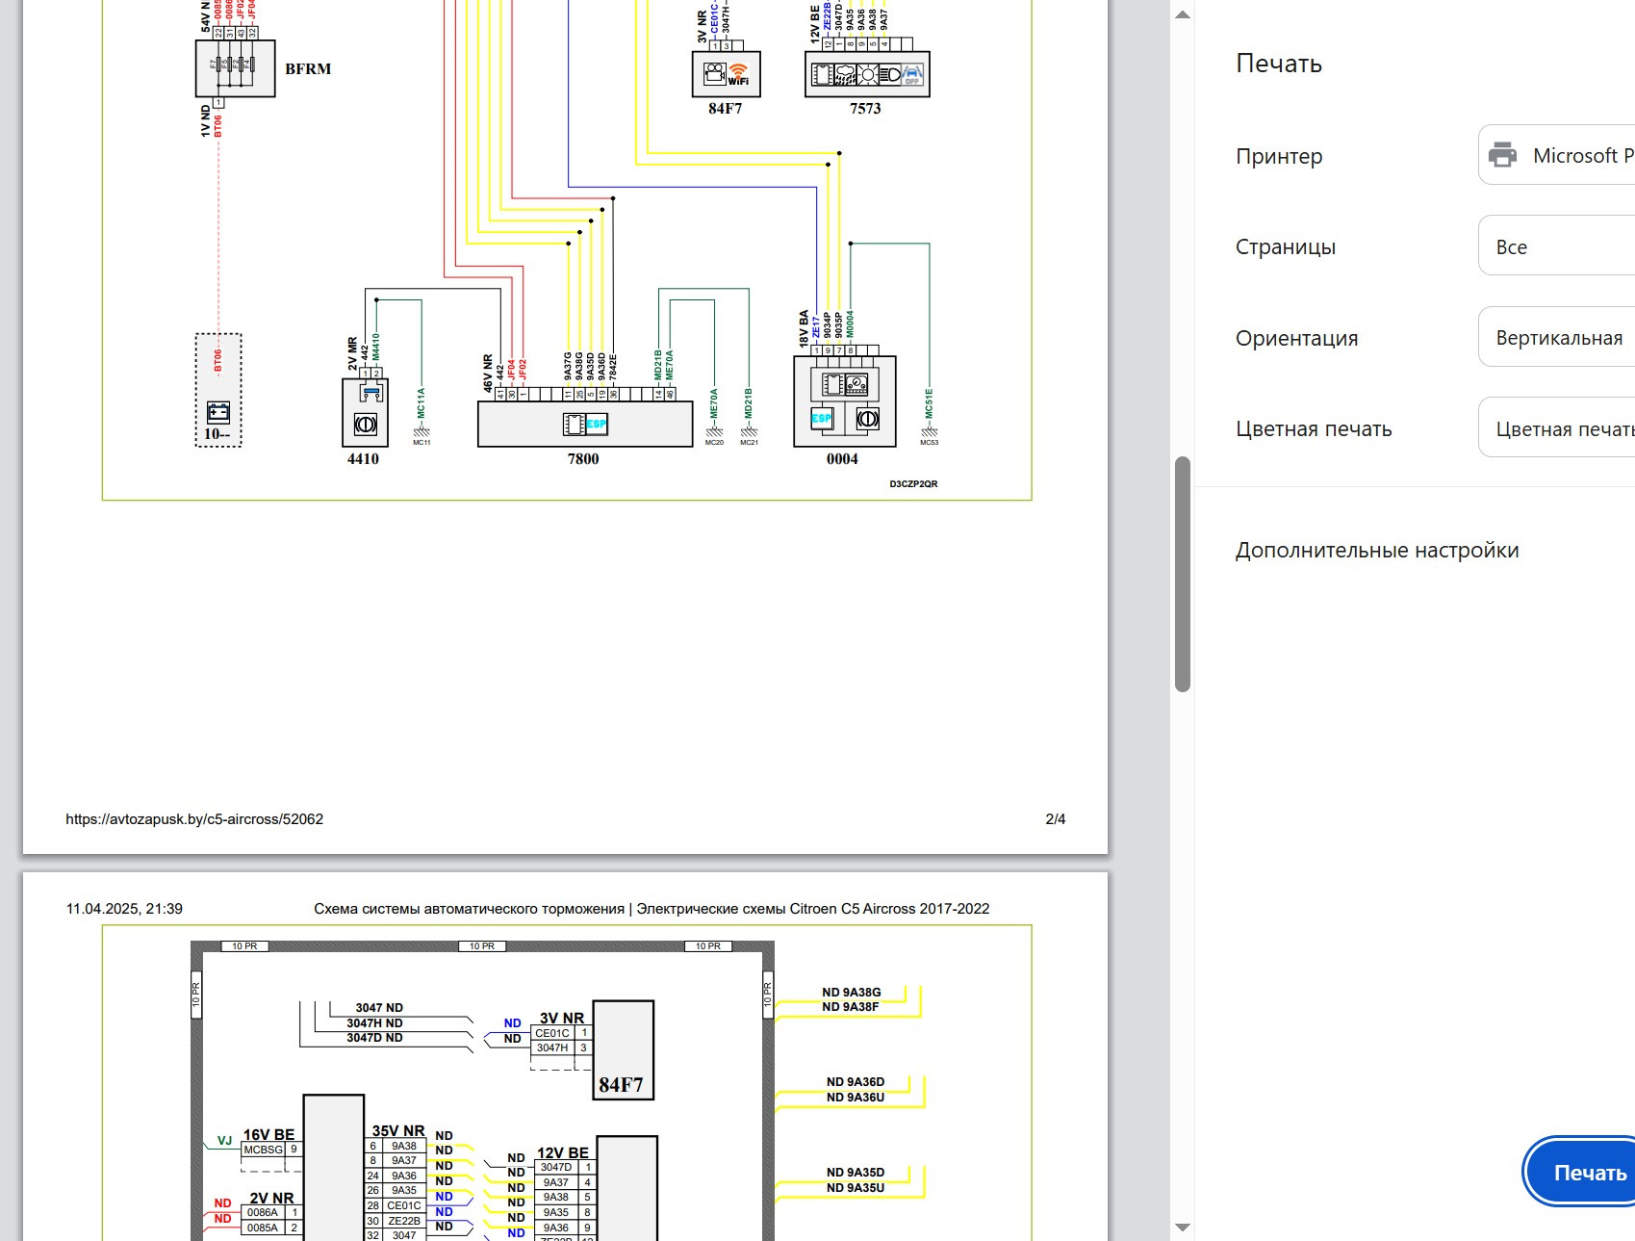1635x1241 pixels.
Task: Click the brake switch icon of module 4410
Action: coord(366,424)
